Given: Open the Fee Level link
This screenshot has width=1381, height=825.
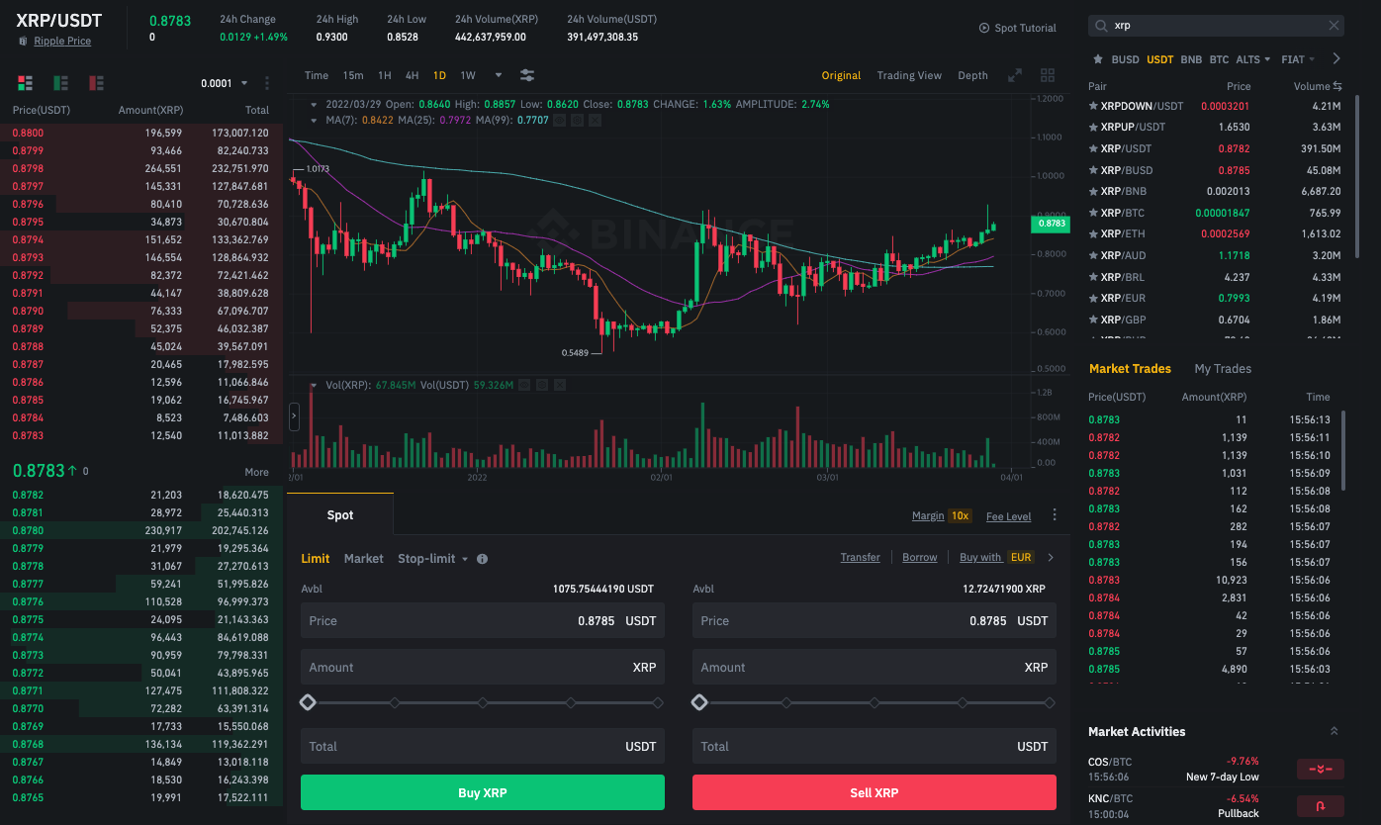Looking at the screenshot, I should click(x=1008, y=516).
